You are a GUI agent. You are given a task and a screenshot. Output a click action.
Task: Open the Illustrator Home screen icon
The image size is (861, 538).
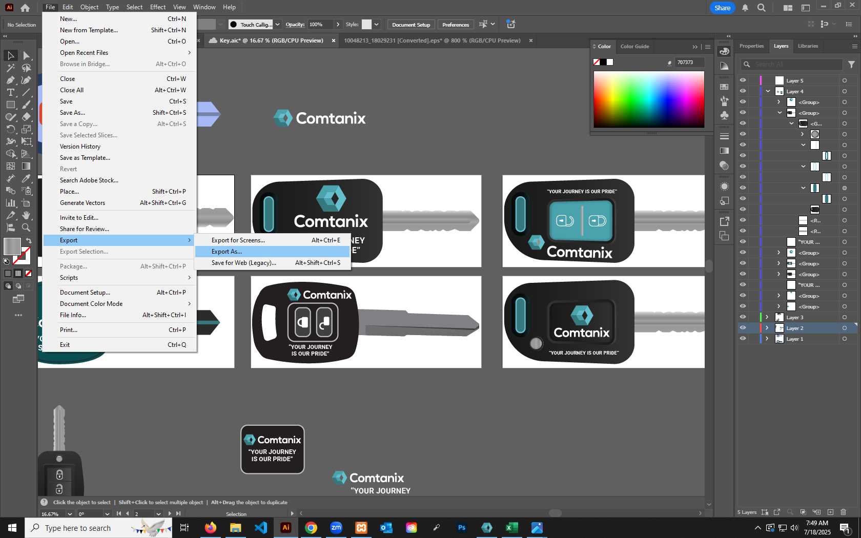click(x=25, y=8)
